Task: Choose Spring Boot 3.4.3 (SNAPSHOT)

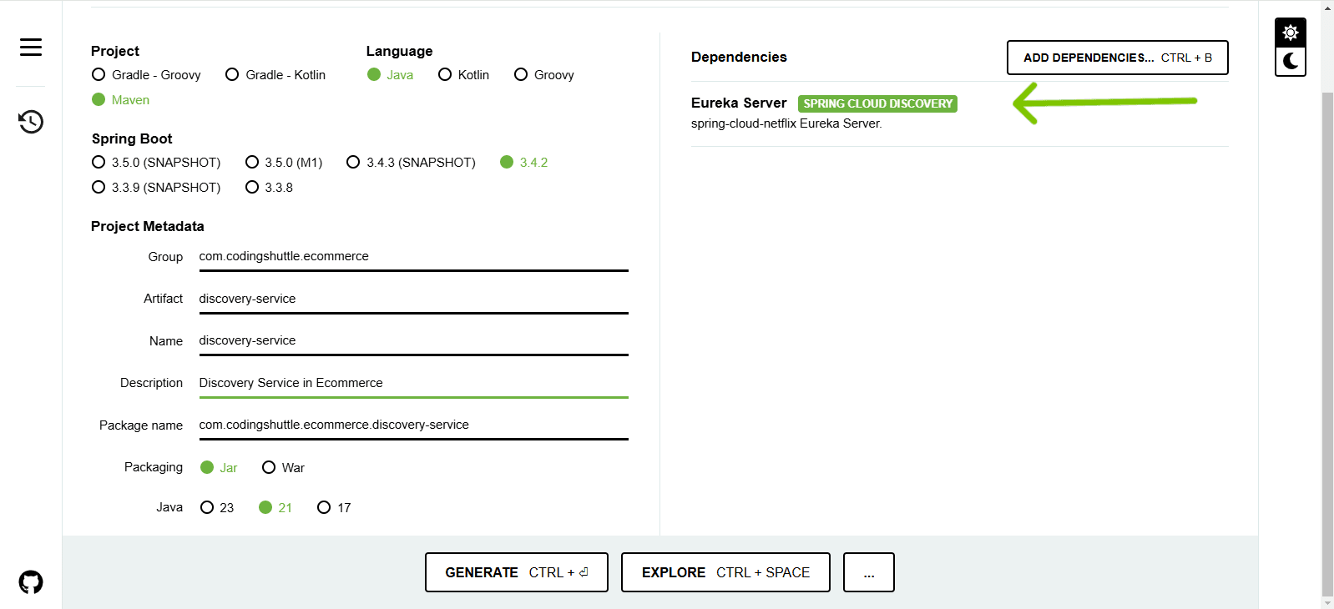Action: point(411,163)
